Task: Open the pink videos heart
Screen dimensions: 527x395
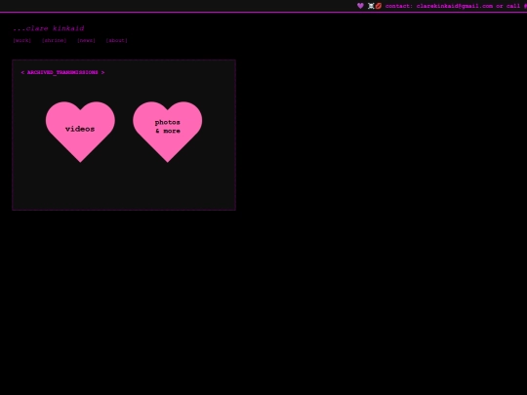Action: (80, 131)
